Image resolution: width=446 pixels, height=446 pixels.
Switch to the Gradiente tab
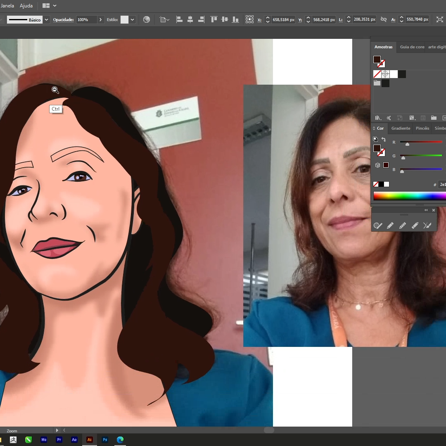pos(401,128)
